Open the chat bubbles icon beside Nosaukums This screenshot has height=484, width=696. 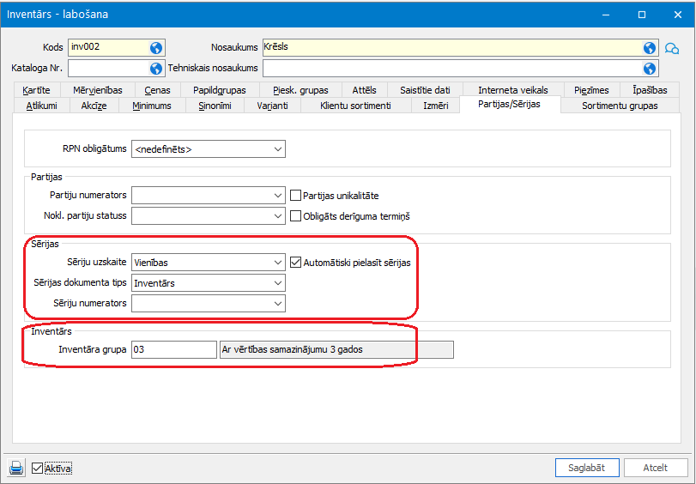pos(672,48)
